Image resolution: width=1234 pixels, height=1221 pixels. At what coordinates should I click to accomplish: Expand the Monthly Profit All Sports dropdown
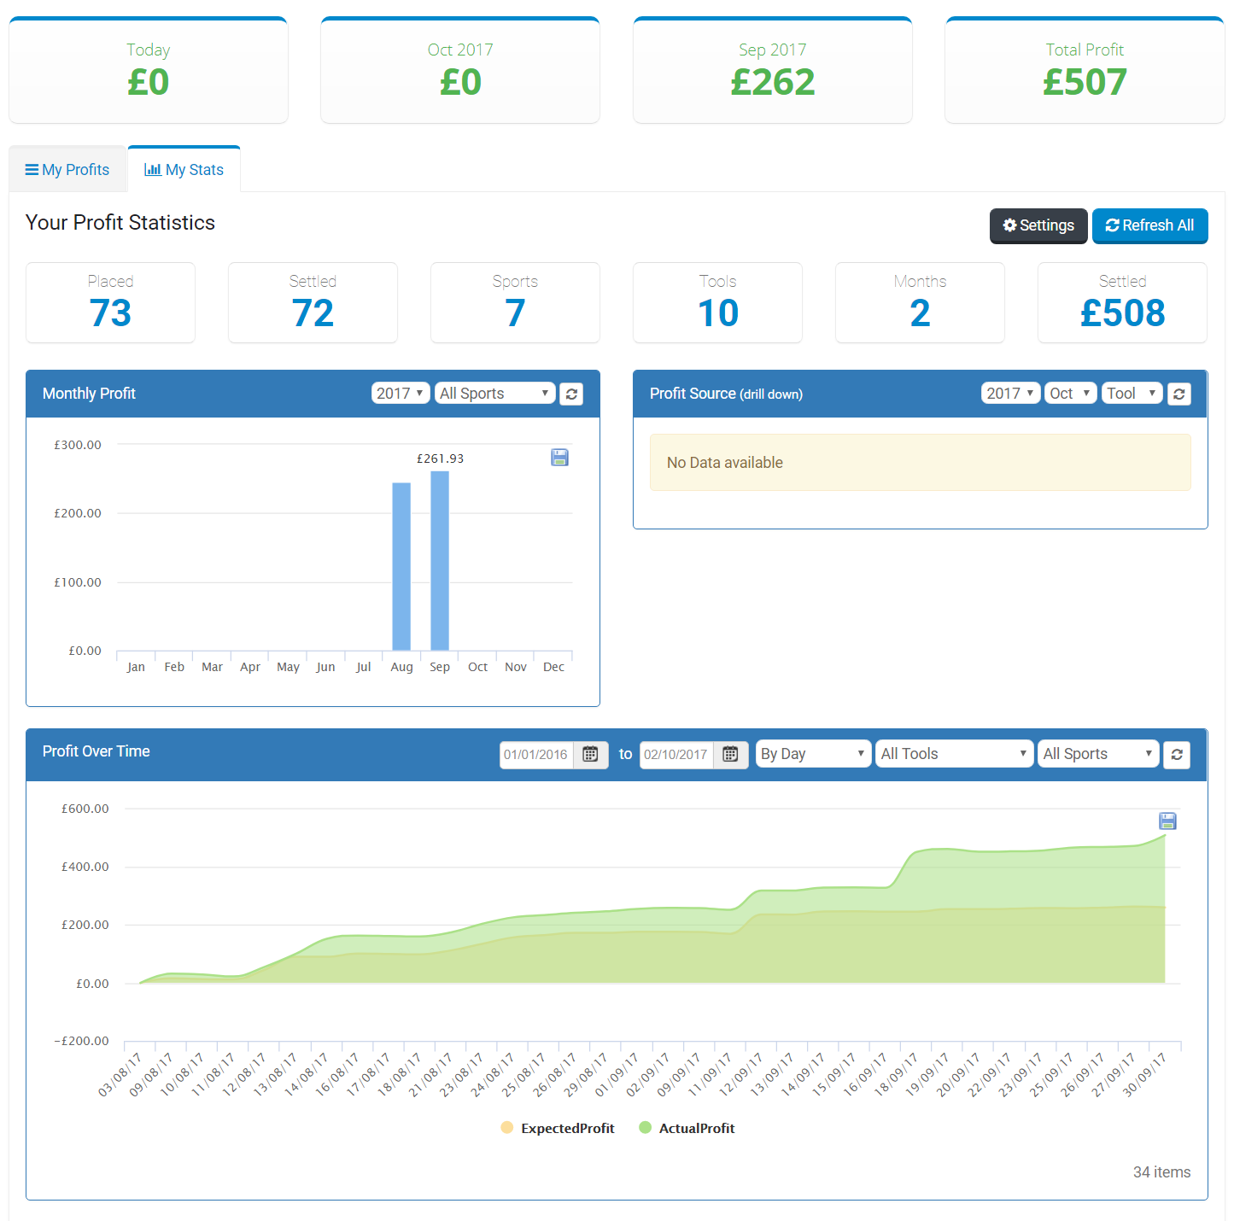(494, 393)
